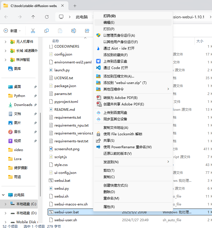This screenshot has width=212, height=228.
Task: Choose 复制文件地址(A) item
Action: tap(133, 127)
